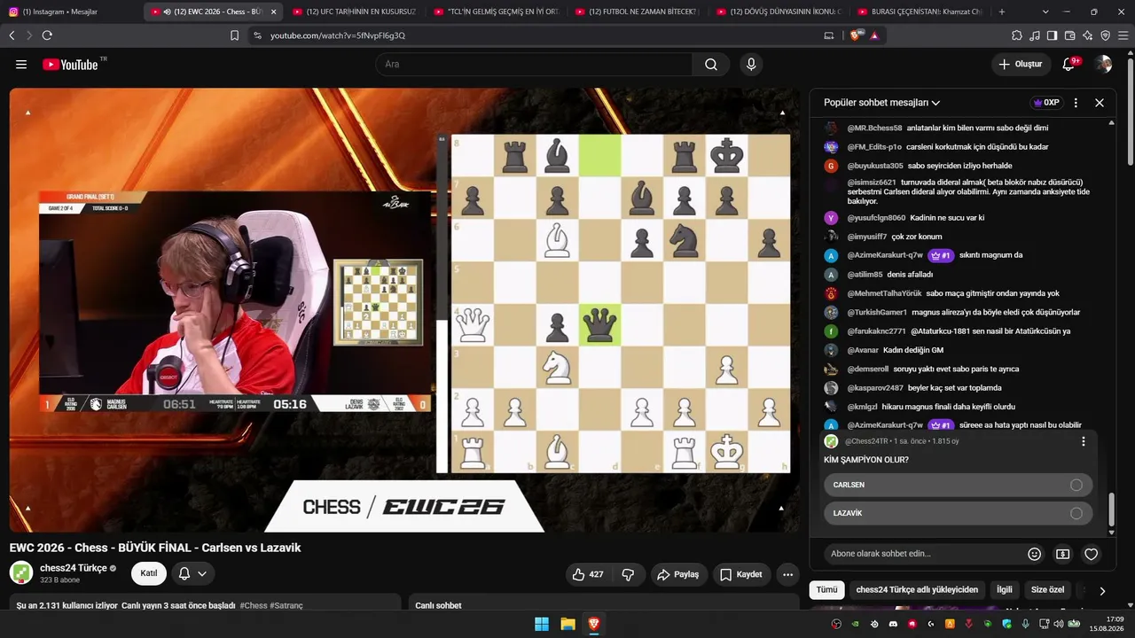
Task: Click the chat message input field
Action: pos(920,554)
